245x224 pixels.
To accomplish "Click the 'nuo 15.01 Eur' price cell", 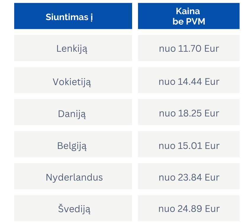I will [189, 144].
